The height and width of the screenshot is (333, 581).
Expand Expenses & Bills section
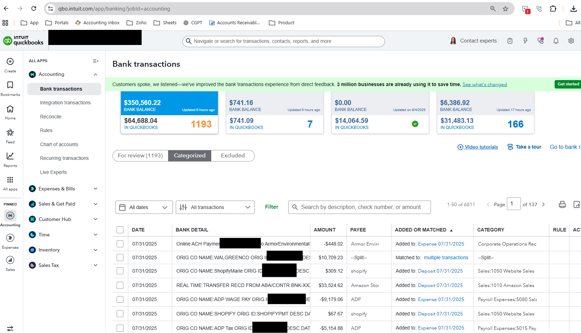[96, 189]
